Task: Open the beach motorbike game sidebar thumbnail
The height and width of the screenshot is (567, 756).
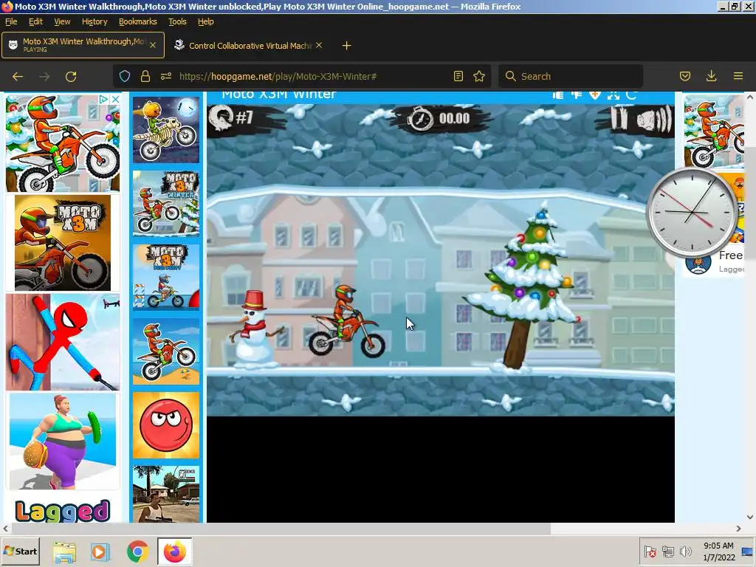Action: click(166, 351)
